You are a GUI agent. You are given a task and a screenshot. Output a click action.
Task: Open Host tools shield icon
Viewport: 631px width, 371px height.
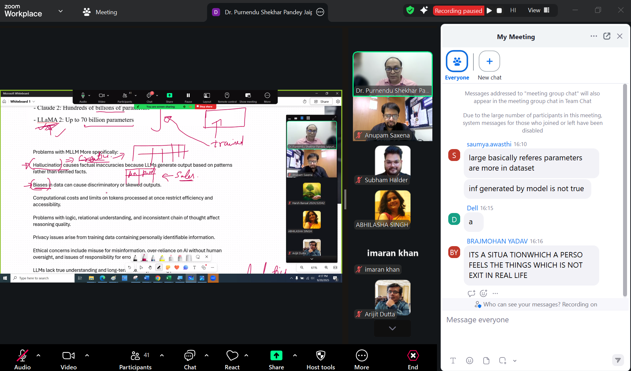click(320, 359)
